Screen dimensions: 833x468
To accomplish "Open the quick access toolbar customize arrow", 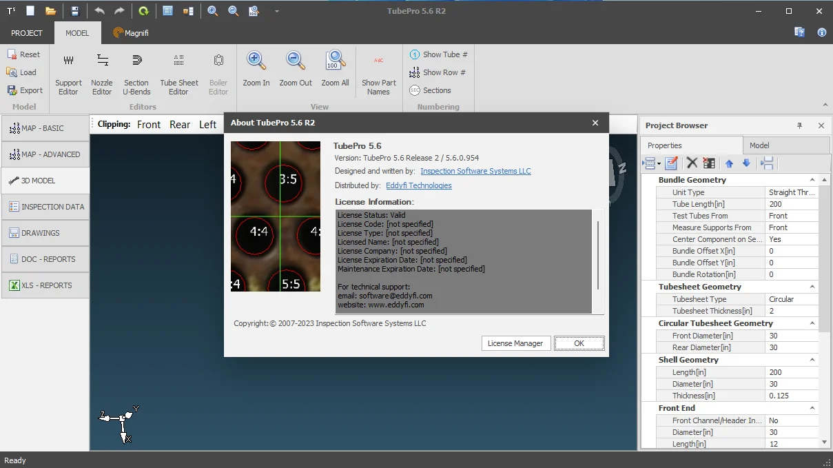I will 277,12.
